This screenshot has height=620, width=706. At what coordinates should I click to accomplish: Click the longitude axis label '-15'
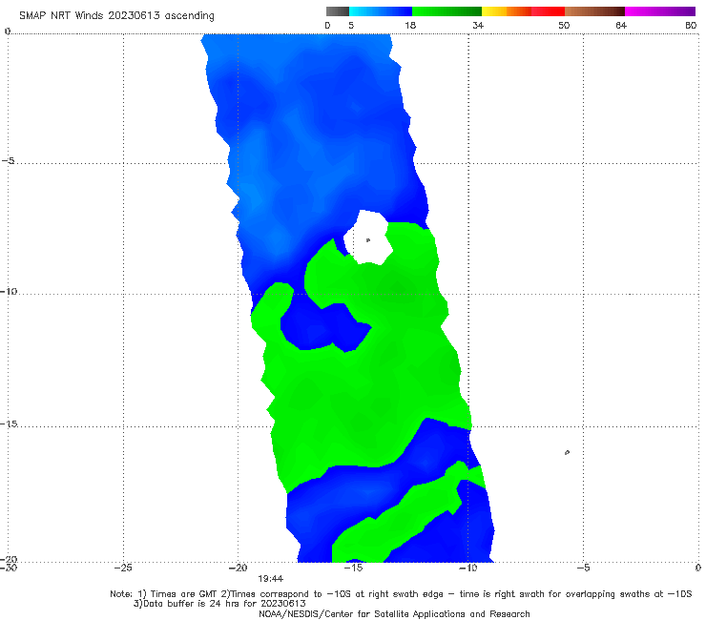coord(353,568)
